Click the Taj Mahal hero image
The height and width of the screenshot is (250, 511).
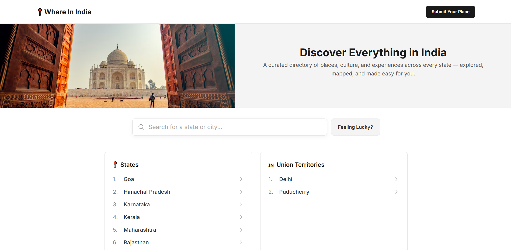pos(117,65)
